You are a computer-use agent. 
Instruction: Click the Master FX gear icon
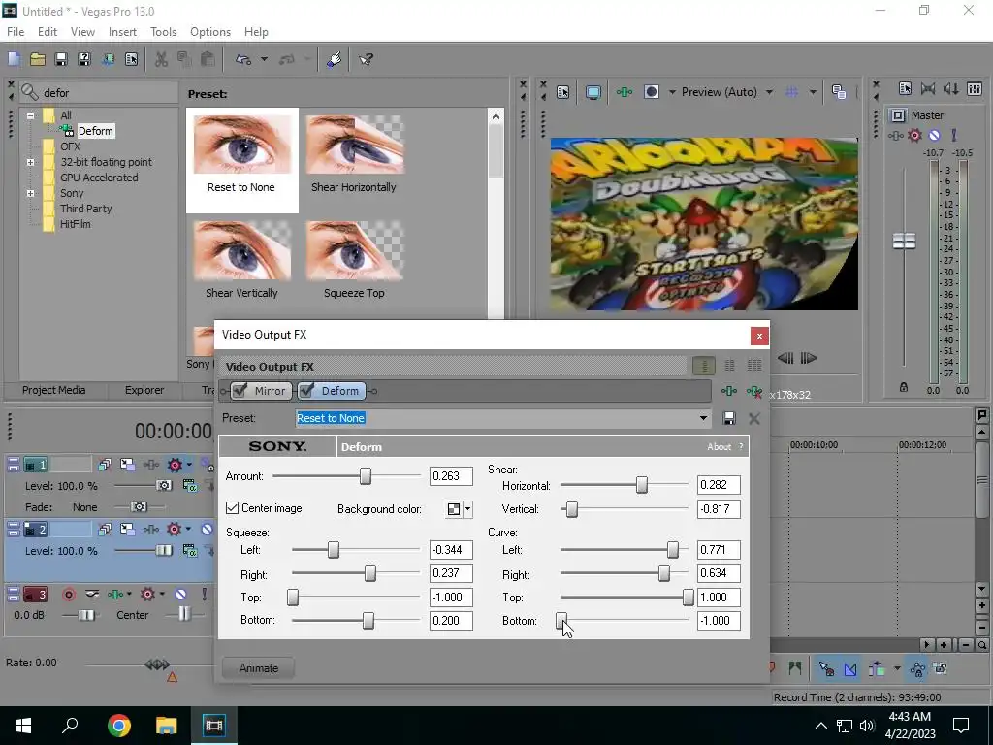pos(915,135)
